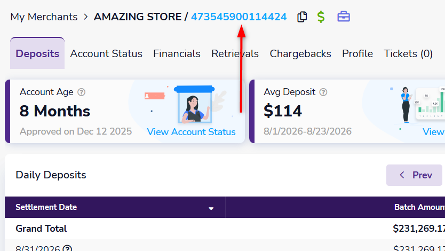Viewport: 445px width, 251px height.
Task: Select the Chargebacks tab
Action: tap(300, 53)
